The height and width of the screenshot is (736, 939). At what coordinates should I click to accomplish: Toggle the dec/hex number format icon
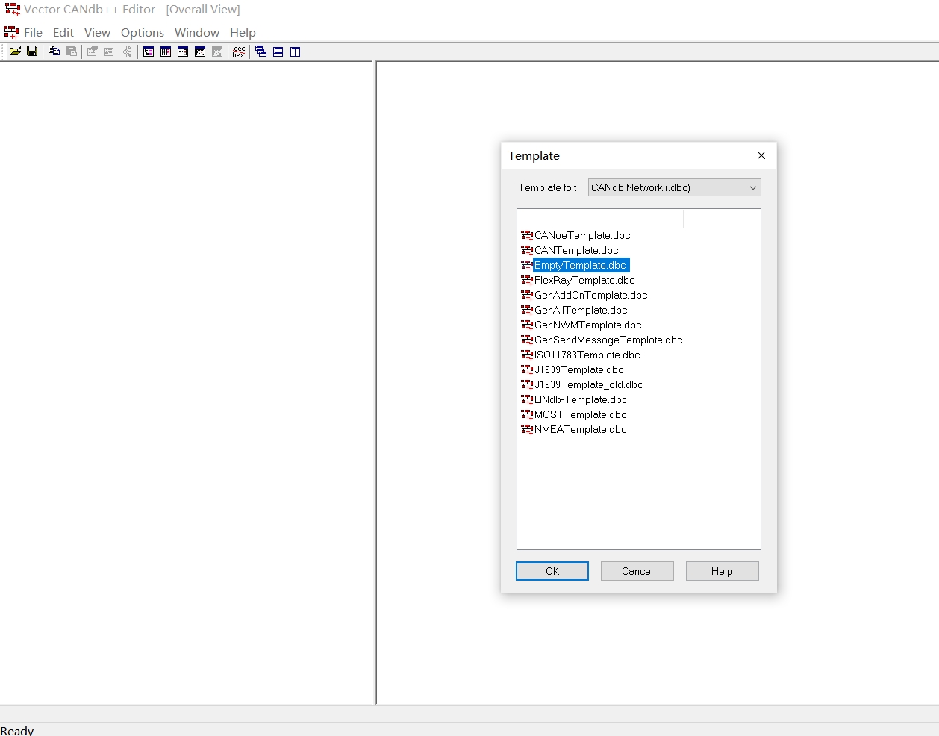point(239,52)
